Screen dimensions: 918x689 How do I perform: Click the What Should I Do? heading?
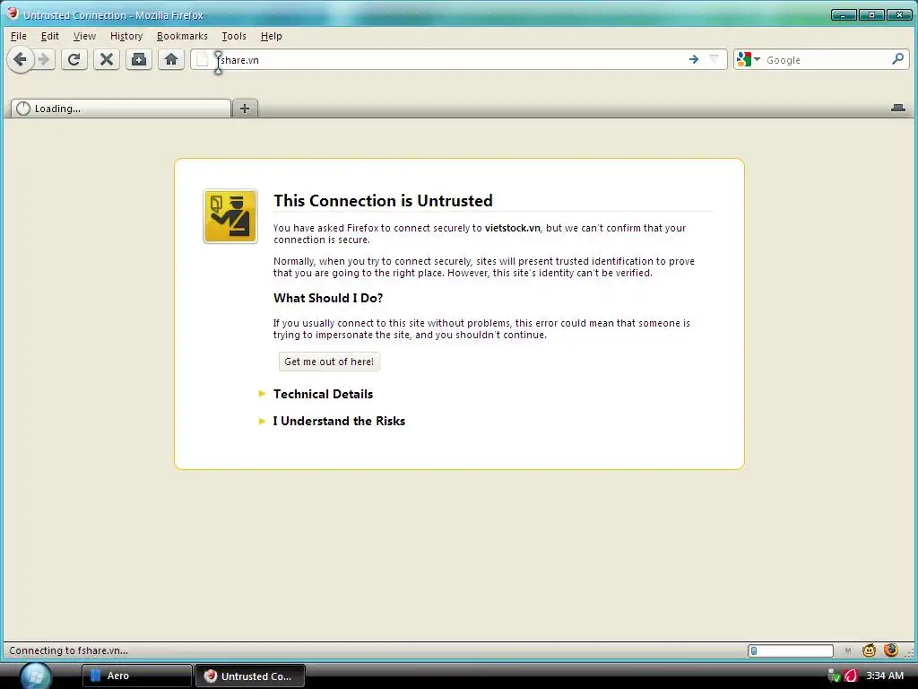328,298
